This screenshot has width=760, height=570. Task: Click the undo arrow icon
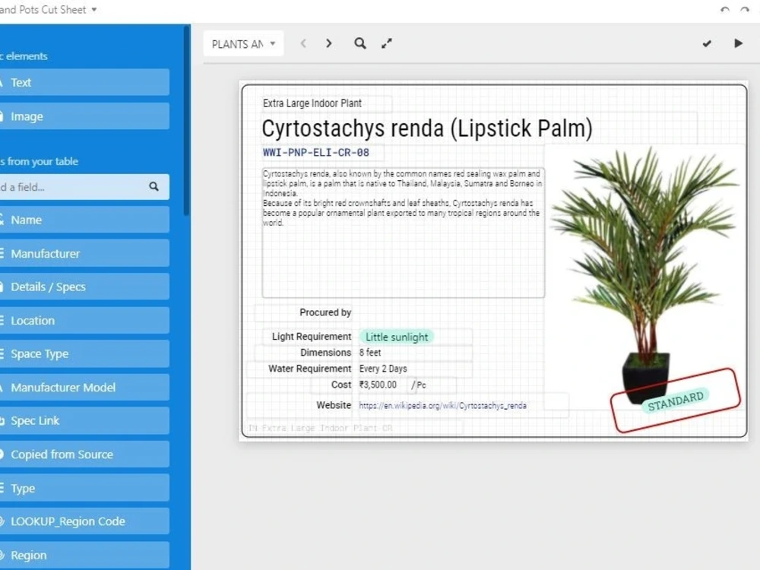point(725,9)
